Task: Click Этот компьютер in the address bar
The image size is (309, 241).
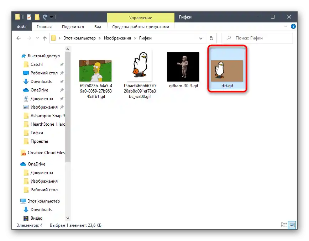Action: (x=79, y=38)
